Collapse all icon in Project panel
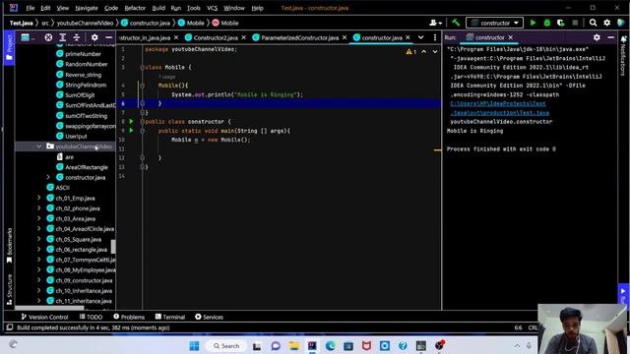Screen dimensions: 630x354 pyautogui.click(x=77, y=37)
